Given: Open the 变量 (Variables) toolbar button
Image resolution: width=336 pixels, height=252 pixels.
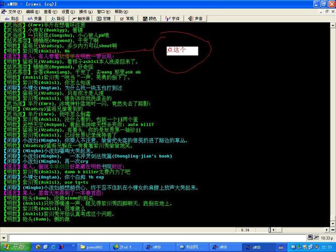Looking at the screenshot, I should (34, 19).
